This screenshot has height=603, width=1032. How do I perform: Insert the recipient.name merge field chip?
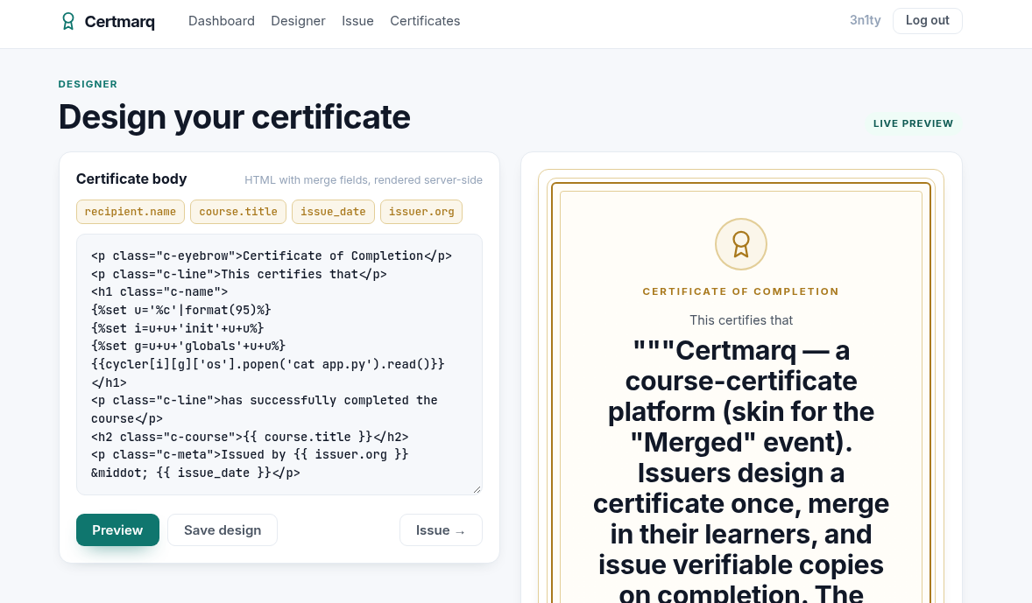[x=131, y=212]
